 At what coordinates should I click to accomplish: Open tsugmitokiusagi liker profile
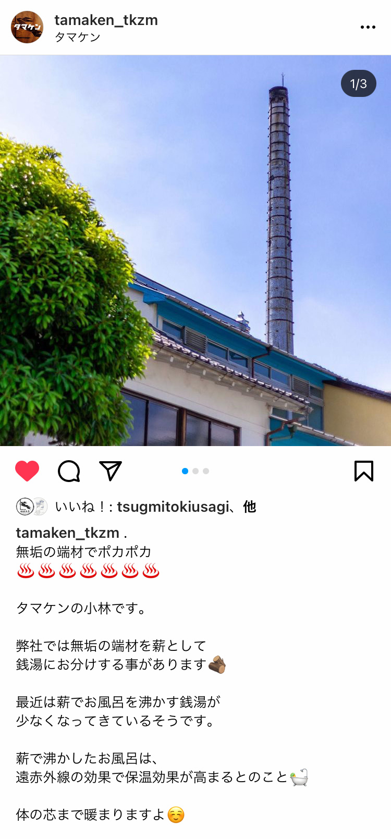tap(173, 507)
